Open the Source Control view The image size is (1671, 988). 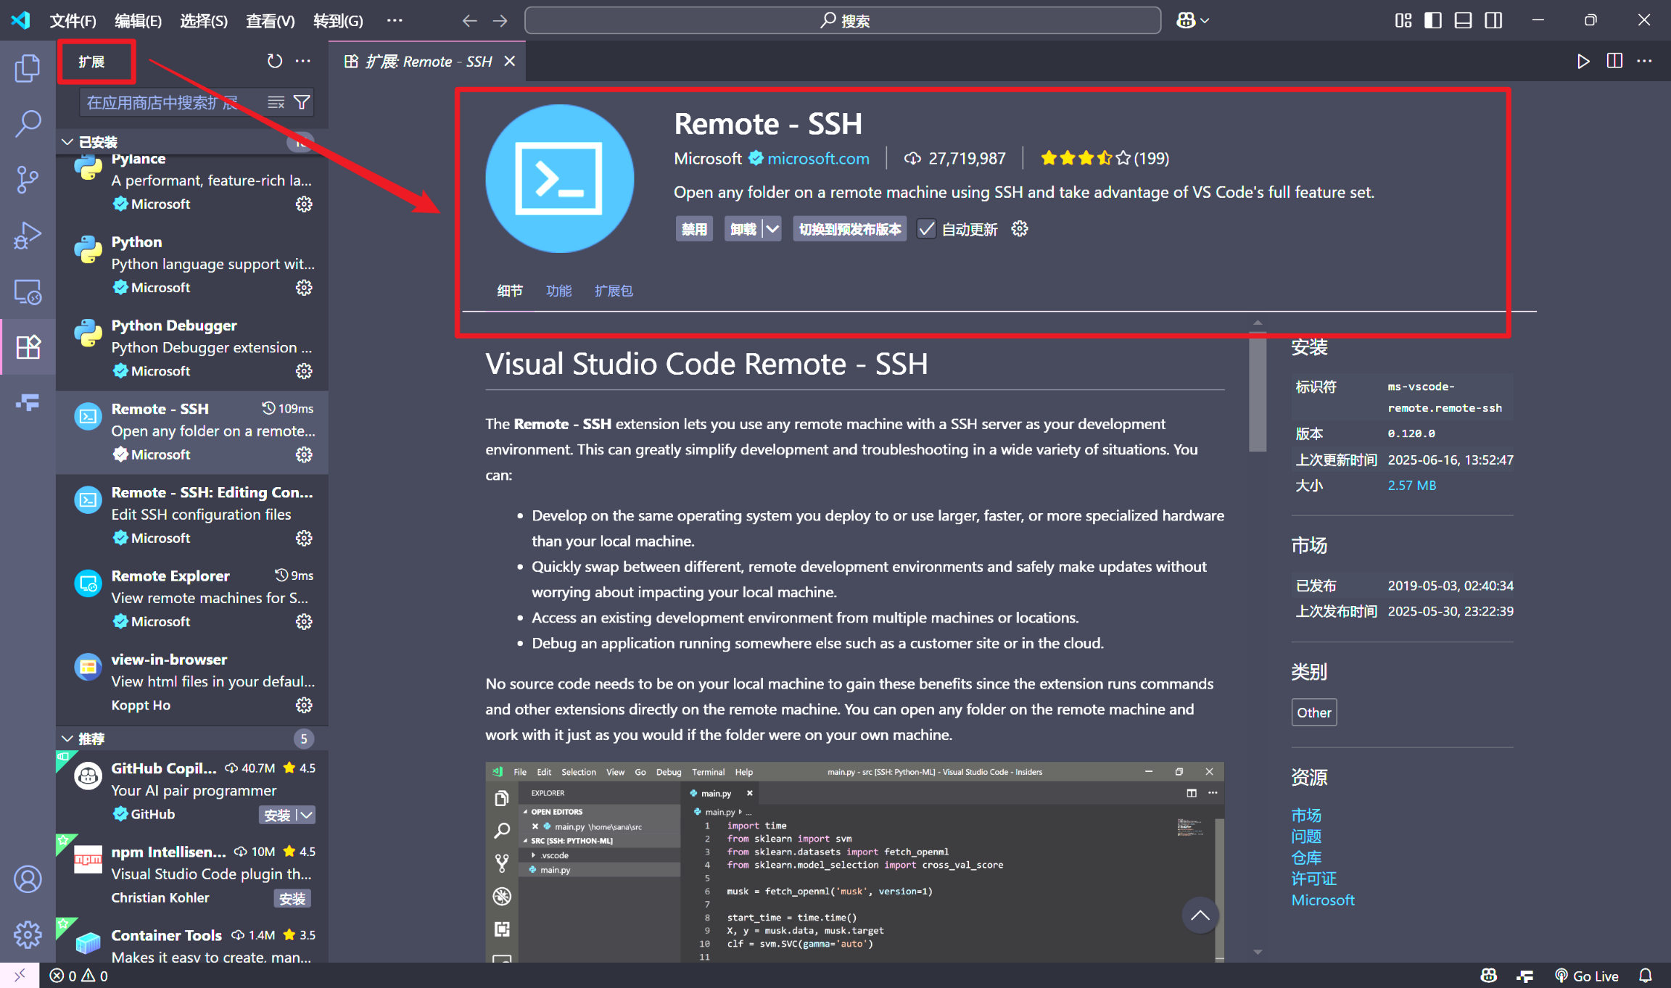(28, 179)
